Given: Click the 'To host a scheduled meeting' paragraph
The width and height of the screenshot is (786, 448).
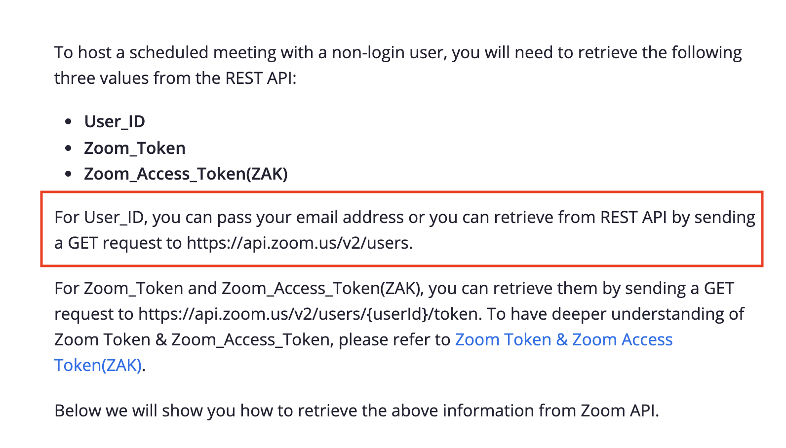Looking at the screenshot, I should pos(398,65).
